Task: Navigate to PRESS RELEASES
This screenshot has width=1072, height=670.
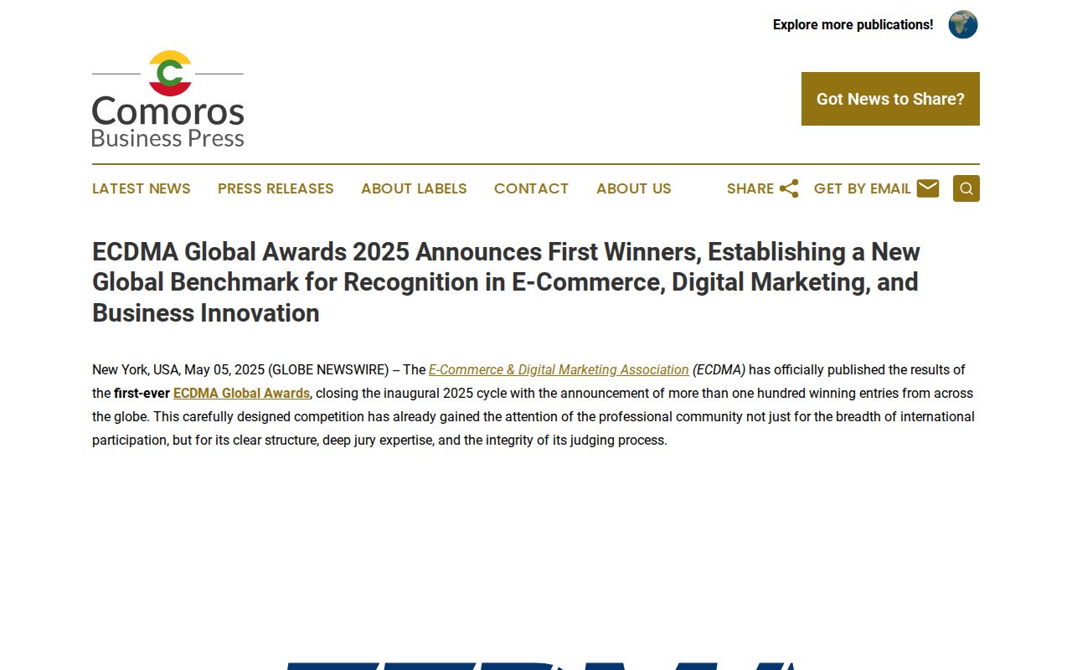Action: coord(276,188)
